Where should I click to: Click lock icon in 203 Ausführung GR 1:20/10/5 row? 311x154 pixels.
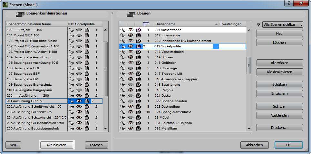click(x=72, y=112)
